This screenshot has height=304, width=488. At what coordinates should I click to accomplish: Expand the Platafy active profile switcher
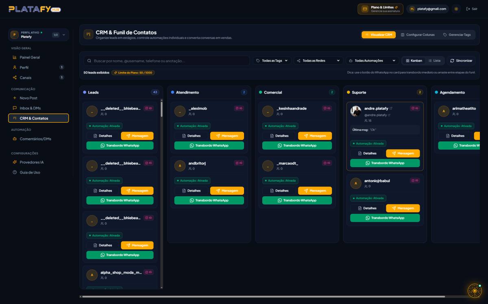point(39,35)
